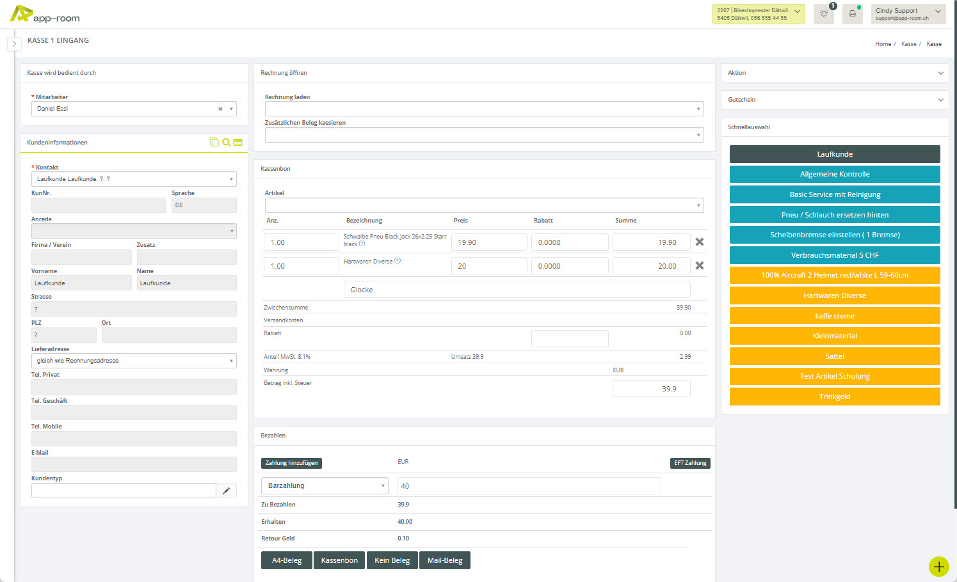Screen dimensions: 957x582
Task: Expand the sidebar with the arrow toggle
Action: (14, 43)
